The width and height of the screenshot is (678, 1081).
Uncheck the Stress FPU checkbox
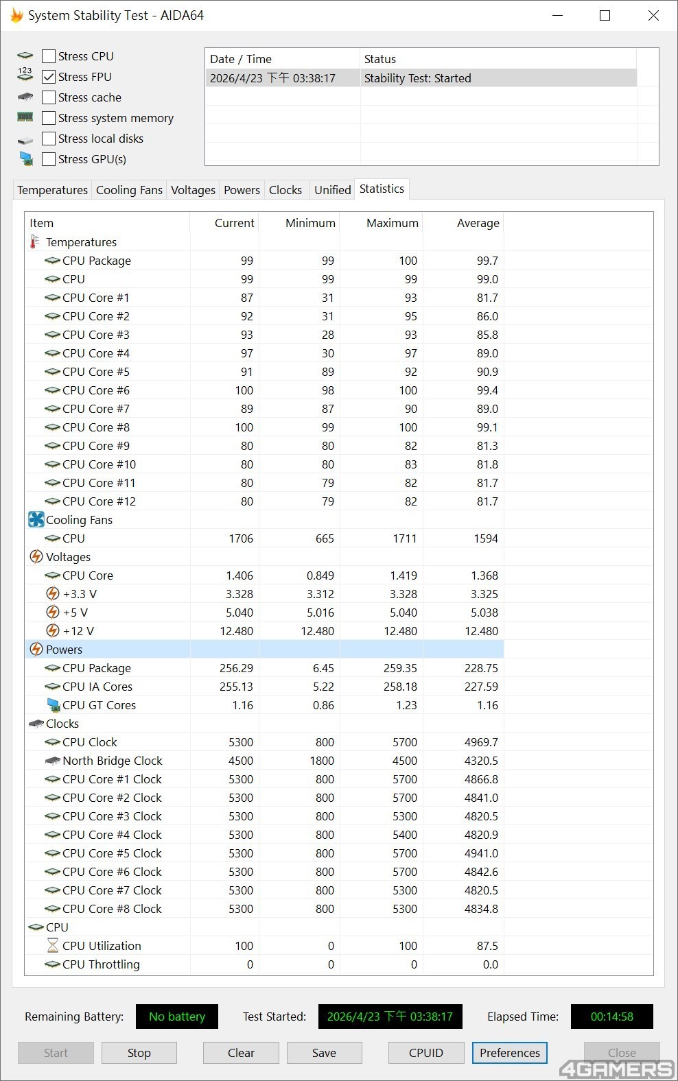tap(49, 77)
